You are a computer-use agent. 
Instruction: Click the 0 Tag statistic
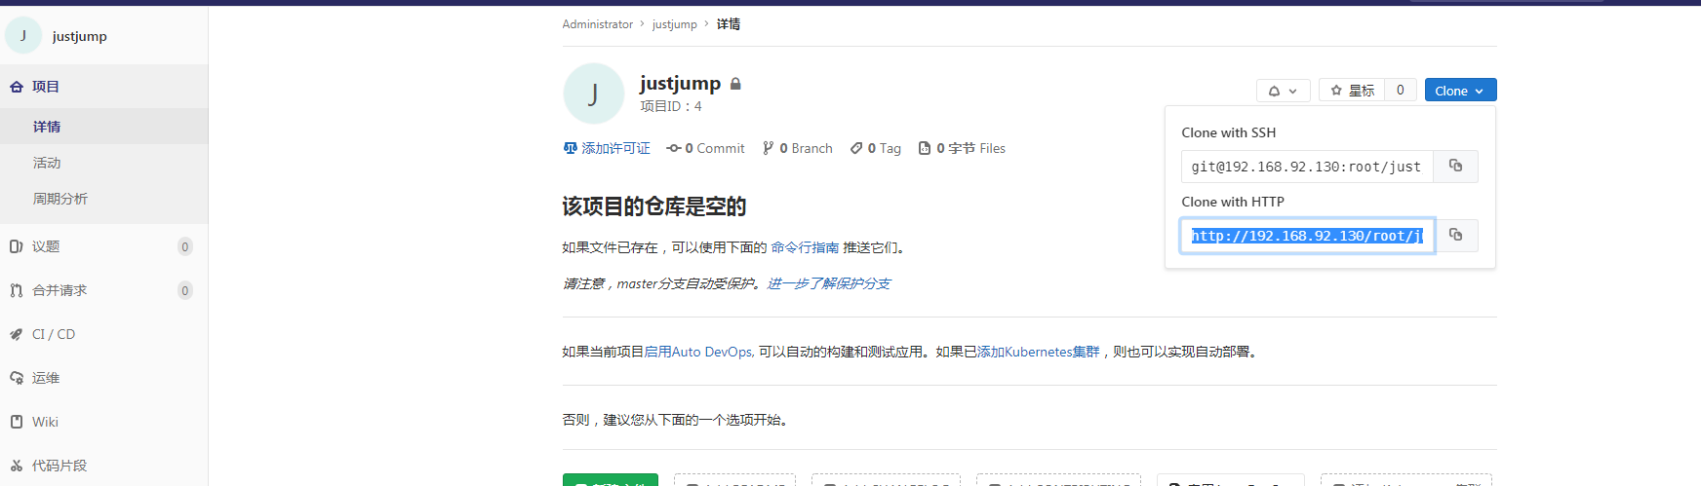point(875,148)
